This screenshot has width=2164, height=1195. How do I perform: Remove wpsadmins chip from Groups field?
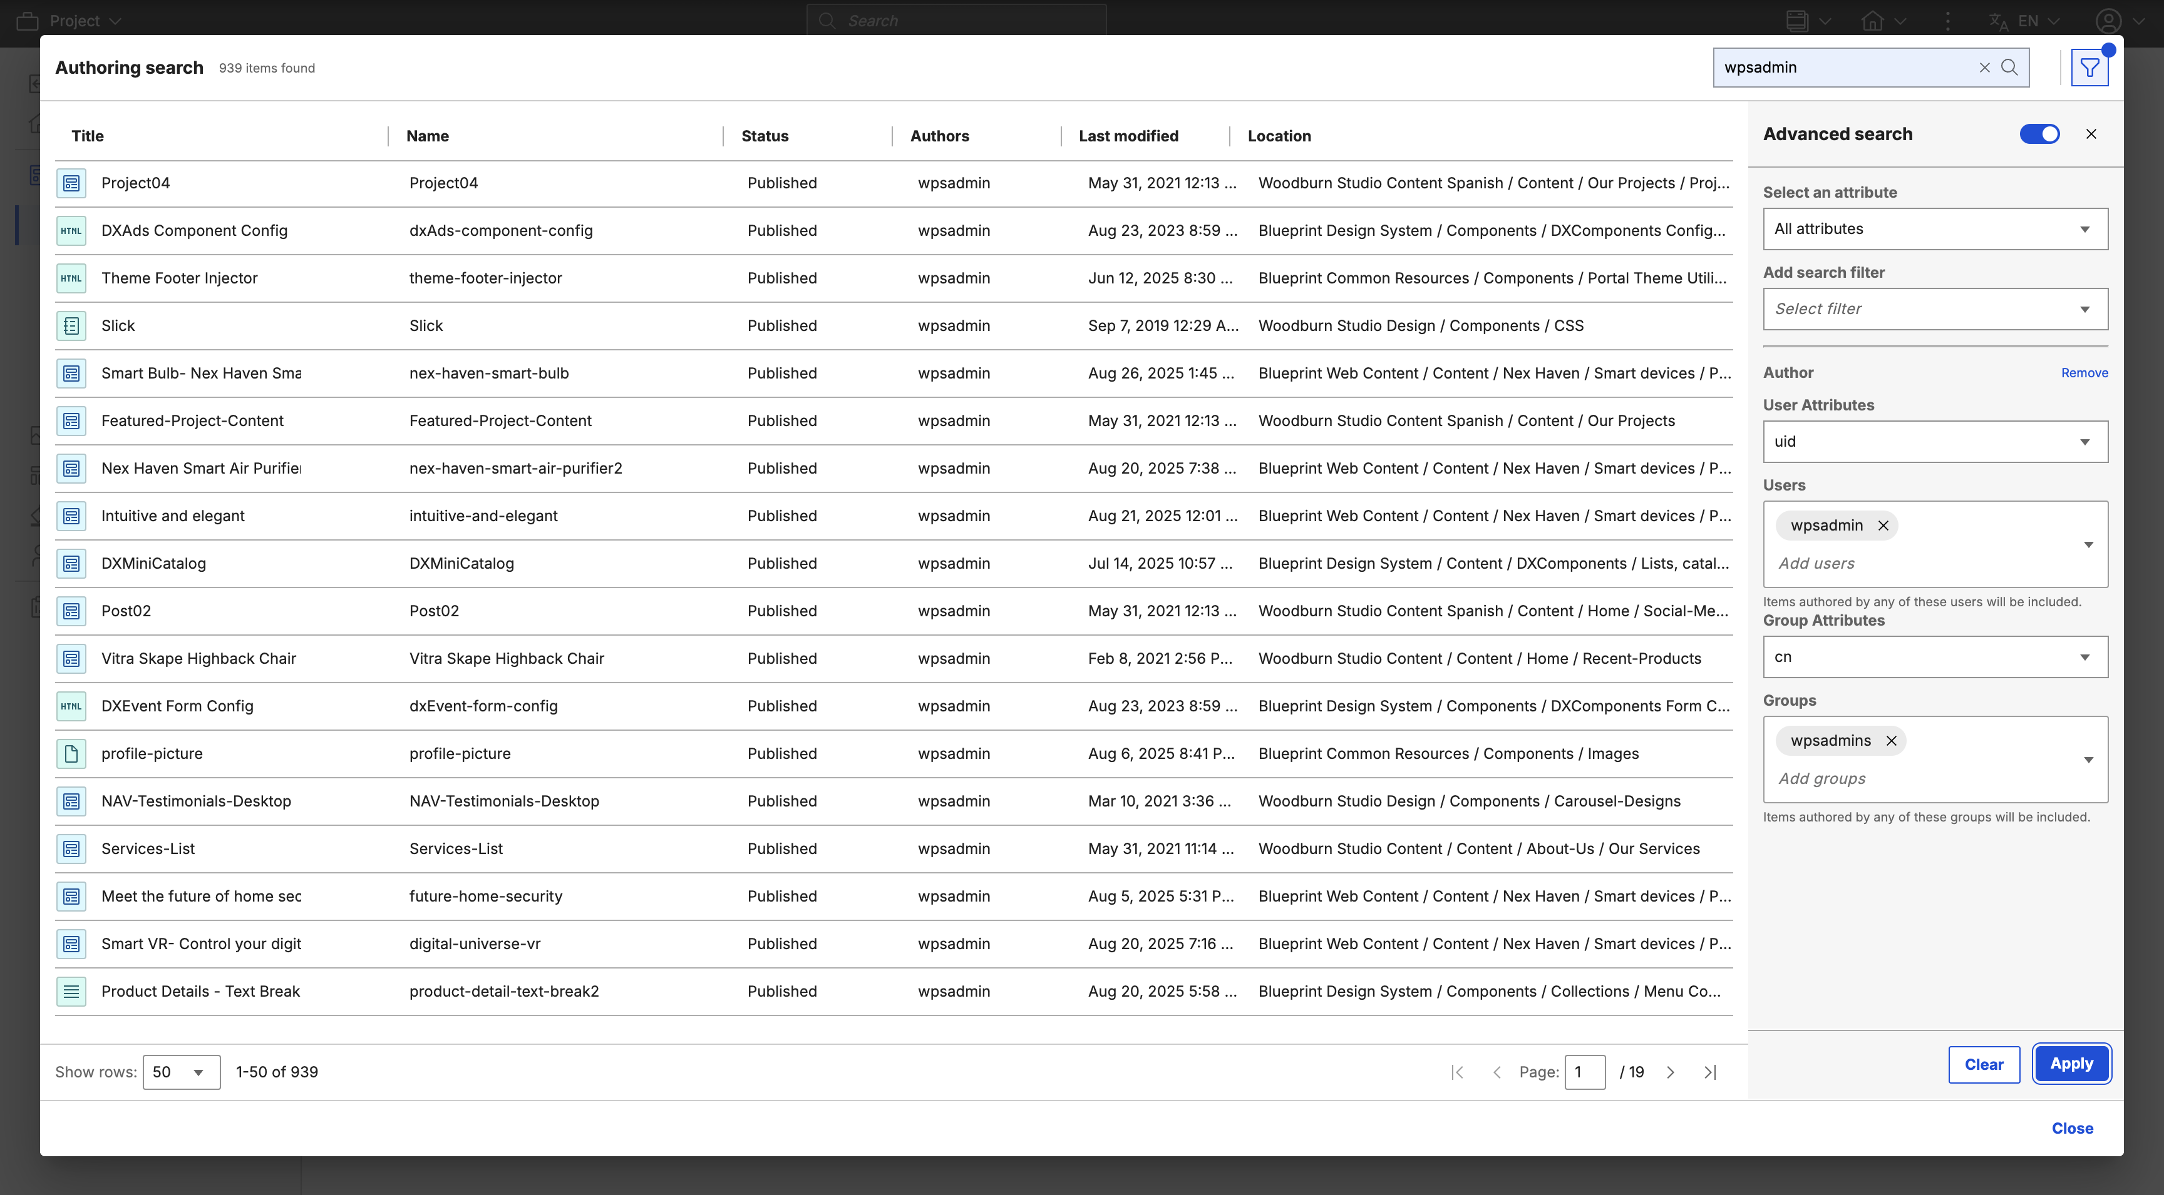pos(1891,740)
